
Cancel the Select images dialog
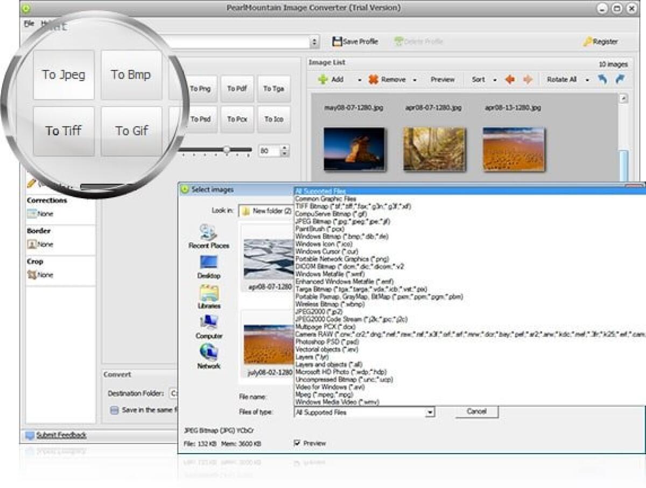(x=476, y=411)
